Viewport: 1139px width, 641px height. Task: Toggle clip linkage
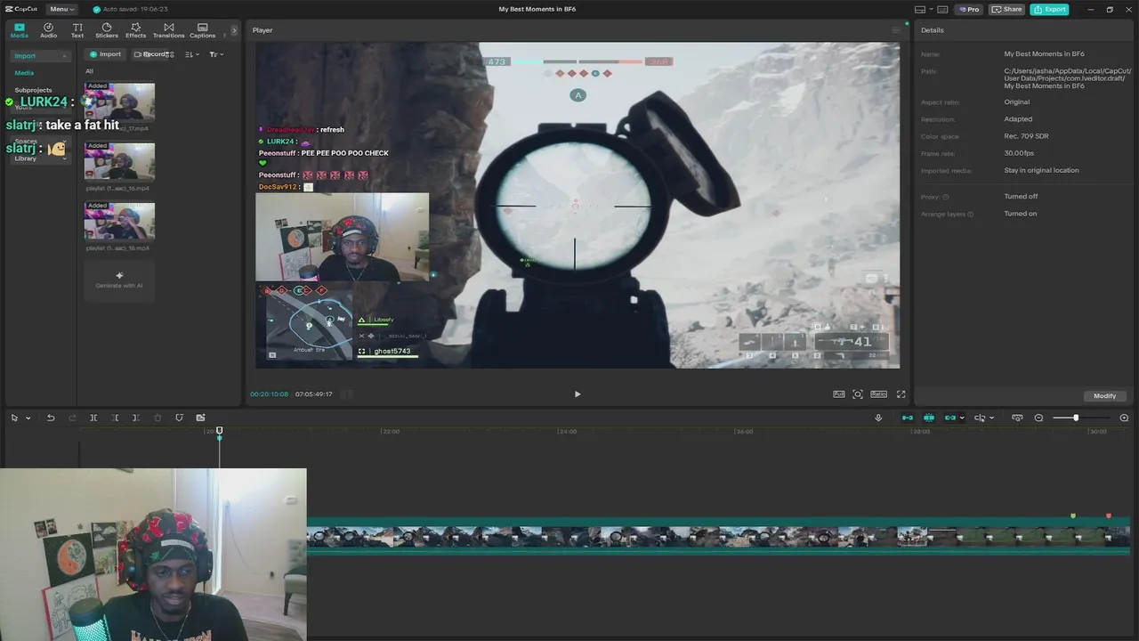949,418
